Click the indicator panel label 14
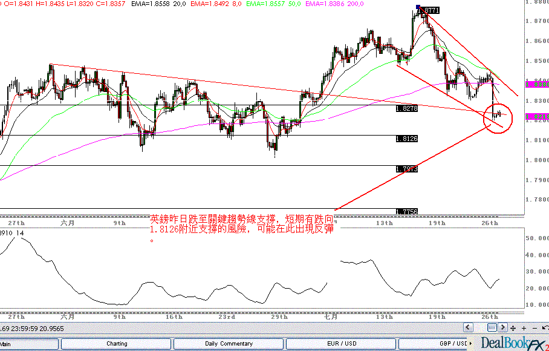 tap(20, 232)
